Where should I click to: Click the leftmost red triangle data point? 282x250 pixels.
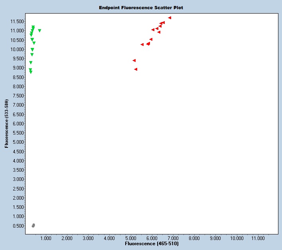point(134,61)
